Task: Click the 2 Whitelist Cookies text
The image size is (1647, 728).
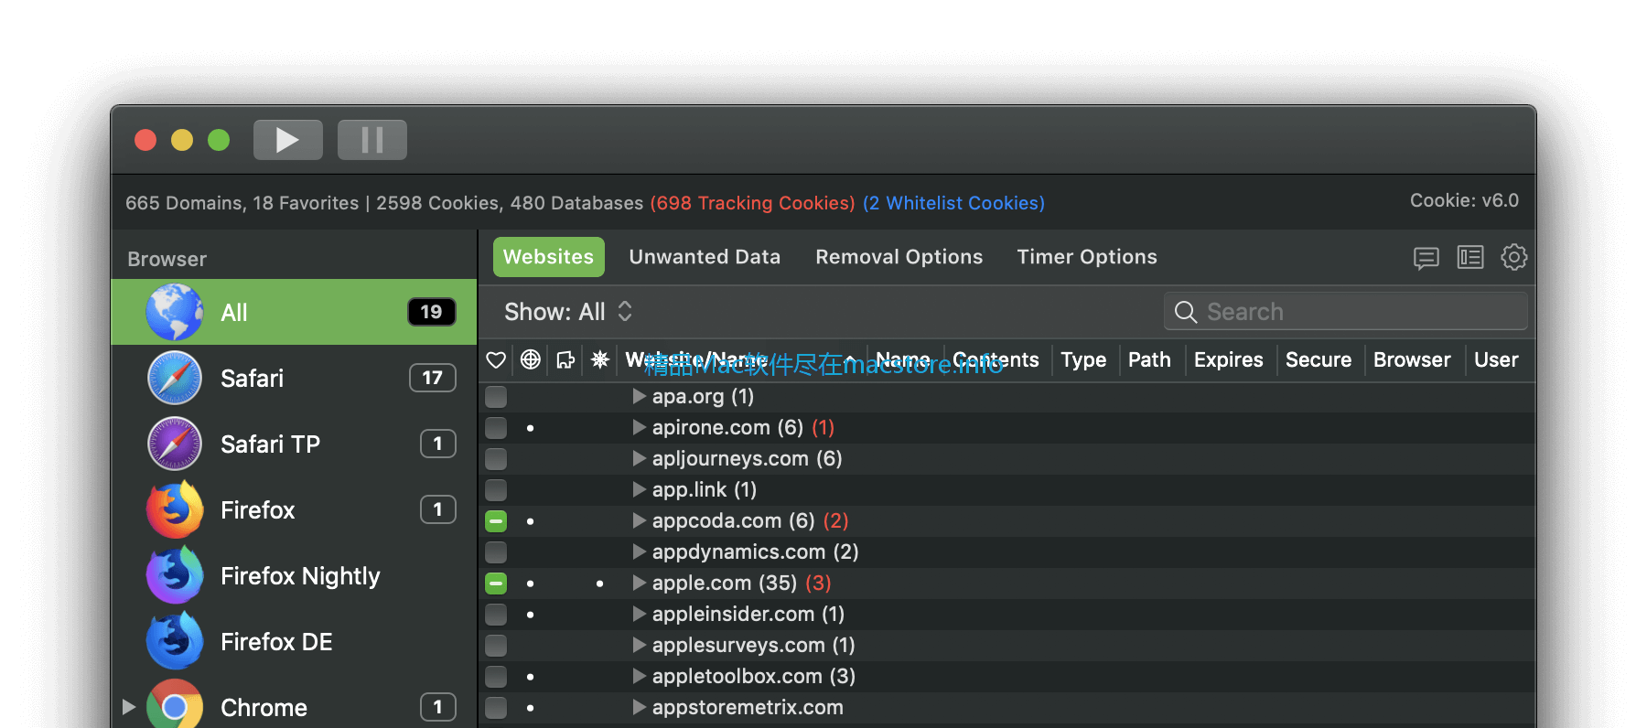Action: point(953,203)
